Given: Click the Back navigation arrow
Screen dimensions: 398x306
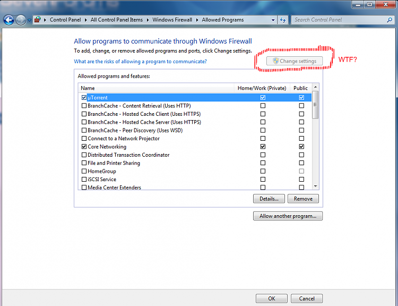Looking at the screenshot, I should click(9, 20).
